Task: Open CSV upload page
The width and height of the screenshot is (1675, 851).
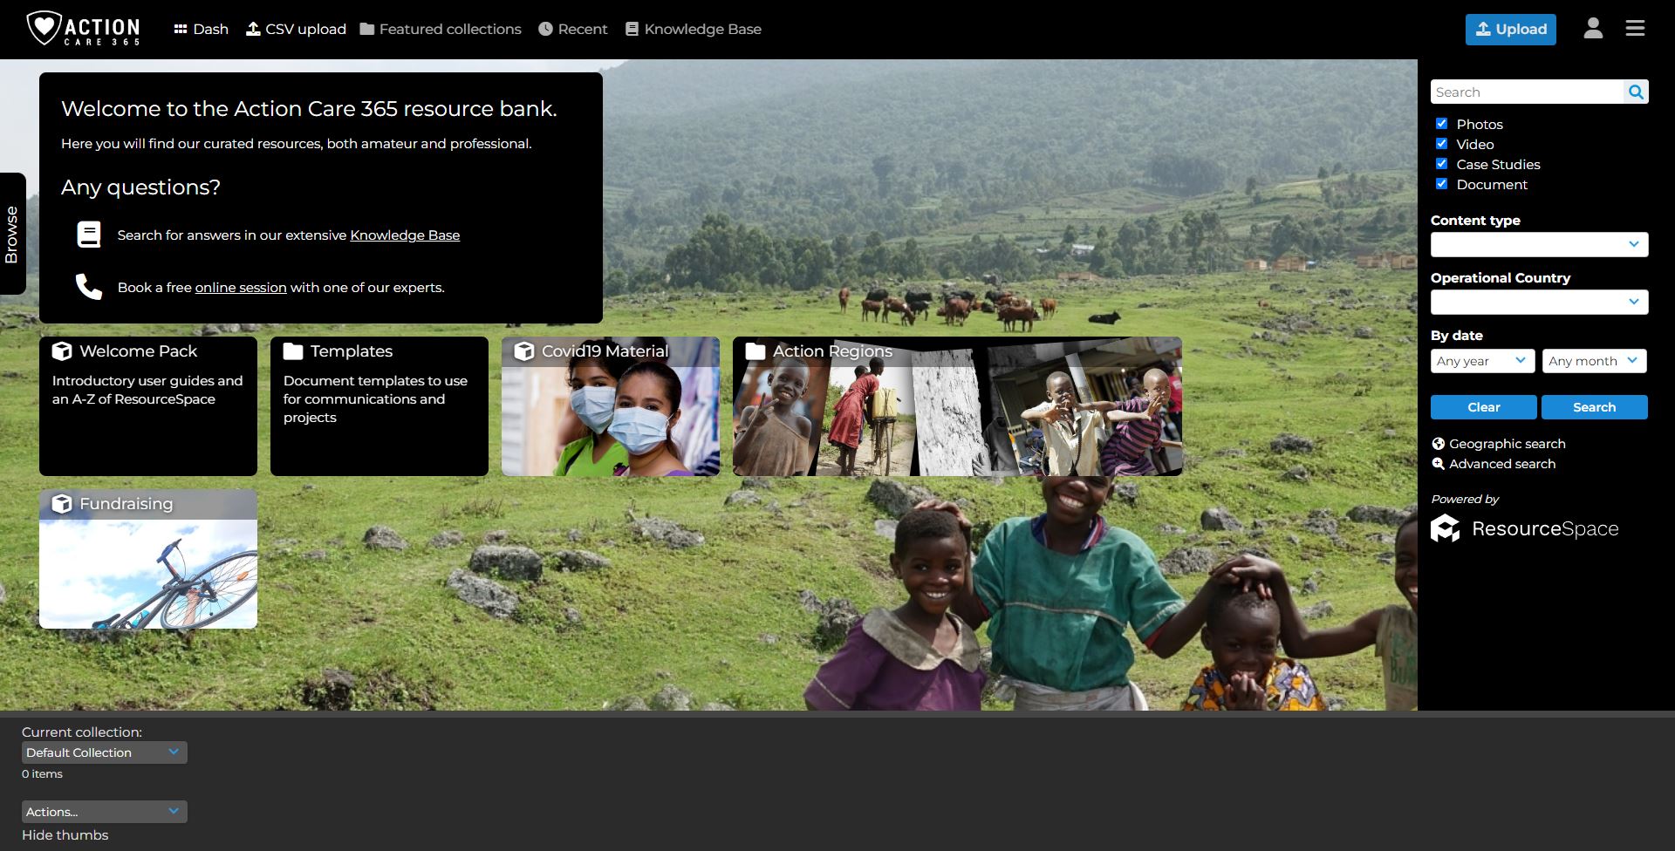Action: (296, 29)
